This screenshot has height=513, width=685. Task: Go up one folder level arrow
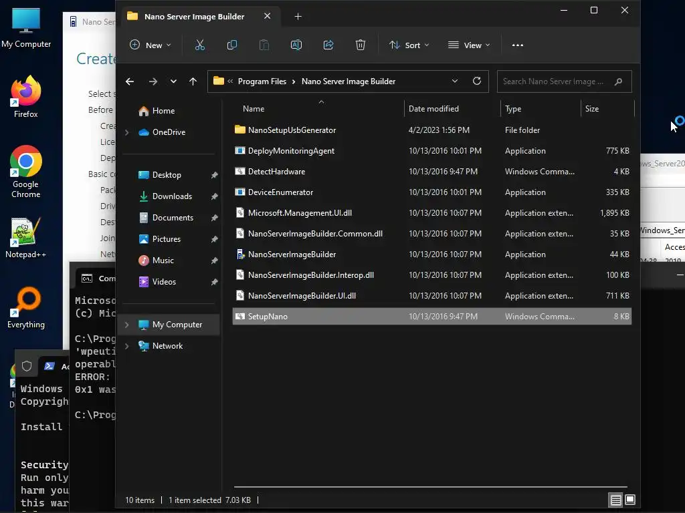pyautogui.click(x=193, y=81)
